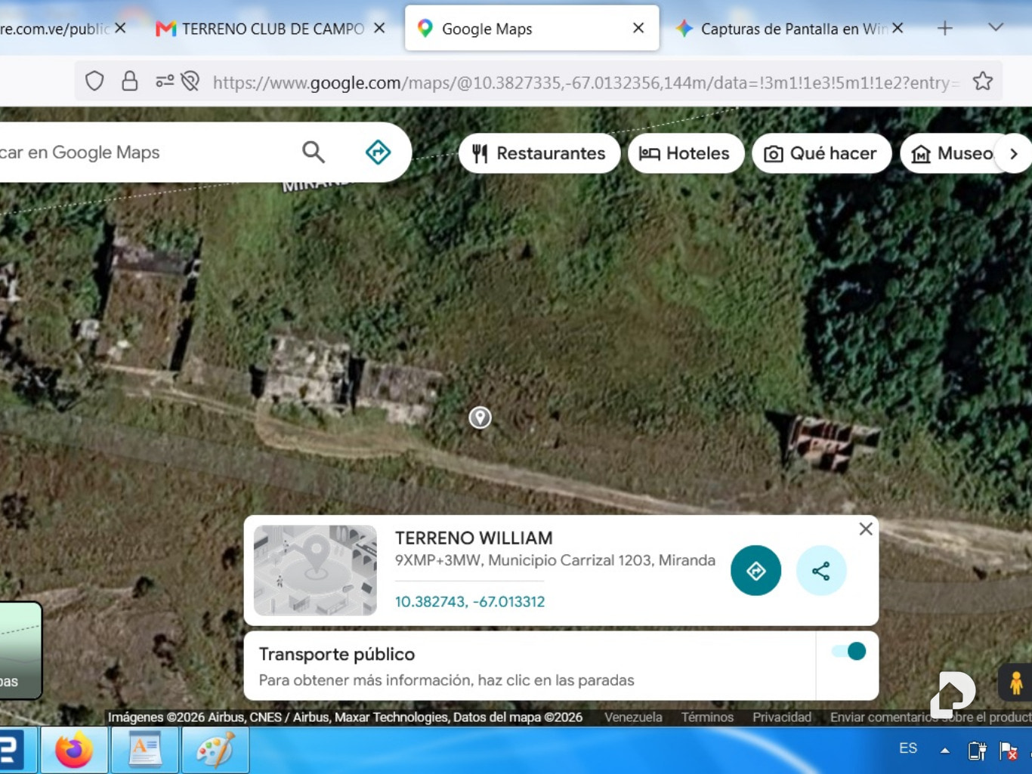
Task: Click the coordinates 10.382743, -67.013312 link
Action: coord(470,602)
